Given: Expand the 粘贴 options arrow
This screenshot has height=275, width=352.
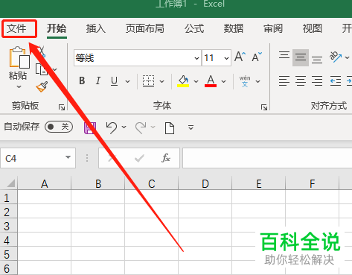Looking at the screenshot, I should 19,86.
